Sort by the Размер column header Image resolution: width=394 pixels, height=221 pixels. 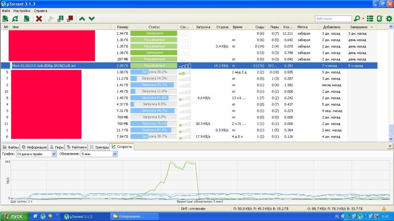tap(120, 27)
